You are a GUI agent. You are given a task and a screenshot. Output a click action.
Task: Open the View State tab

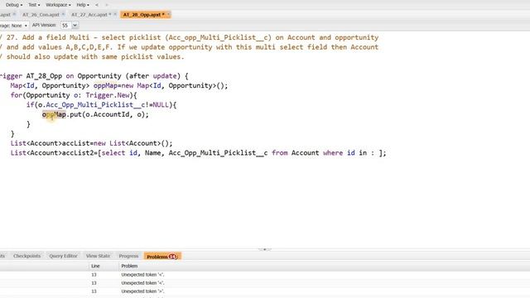pos(98,256)
